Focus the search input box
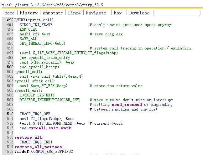 (177, 13)
